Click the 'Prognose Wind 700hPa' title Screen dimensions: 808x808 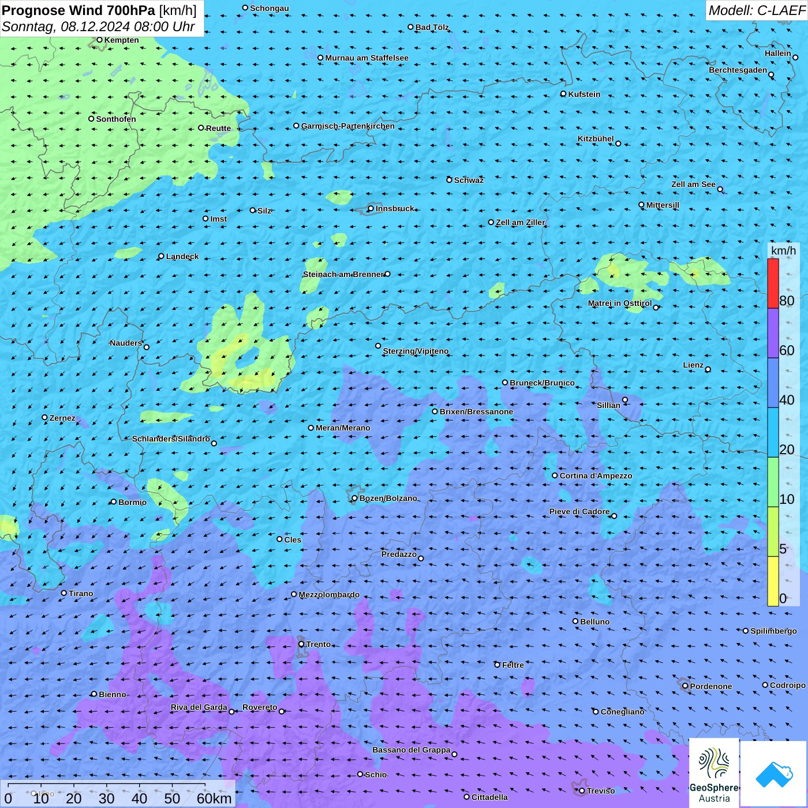point(78,10)
